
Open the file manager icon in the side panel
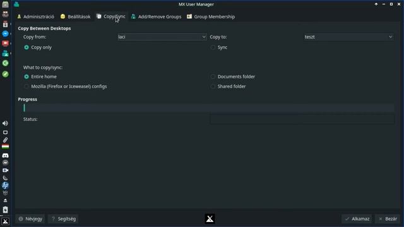(x=5, y=4)
